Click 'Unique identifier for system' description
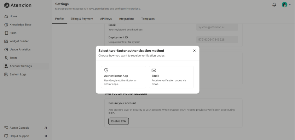 [x=124, y=42]
